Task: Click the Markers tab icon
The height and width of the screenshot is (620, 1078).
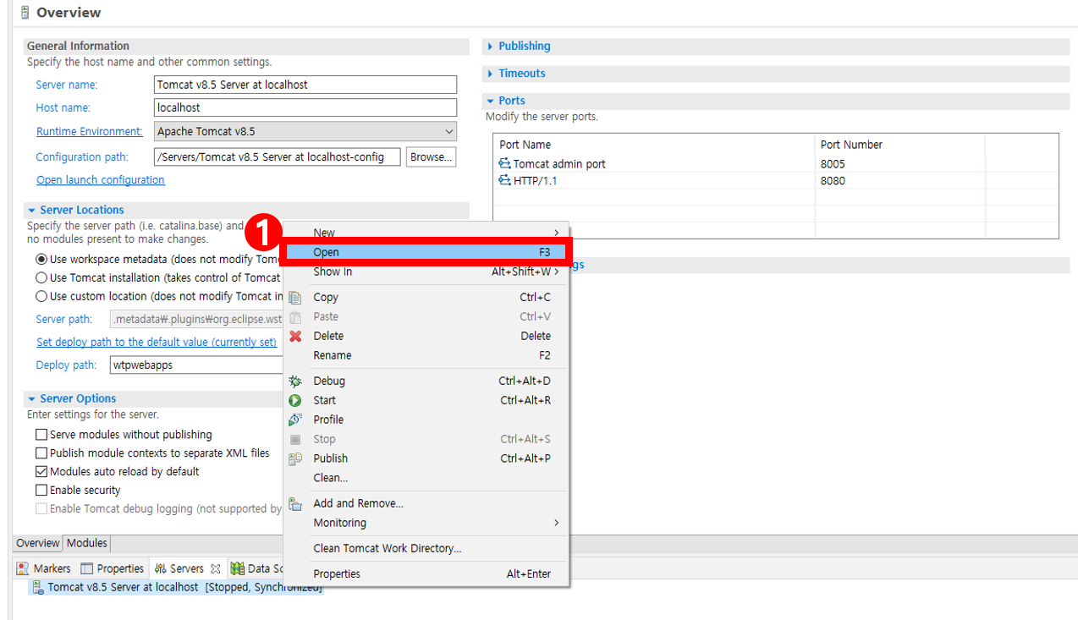Action: [23, 568]
